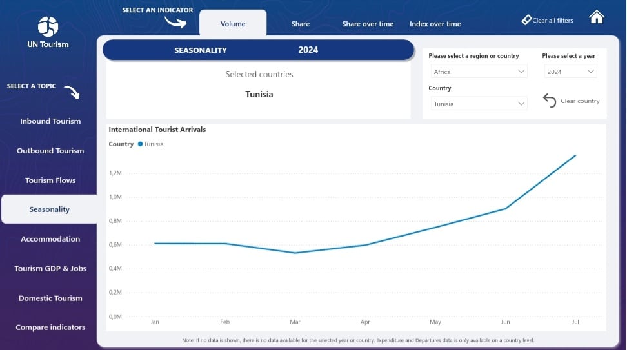Expand the Country dropdown showing Tunisia

point(478,104)
